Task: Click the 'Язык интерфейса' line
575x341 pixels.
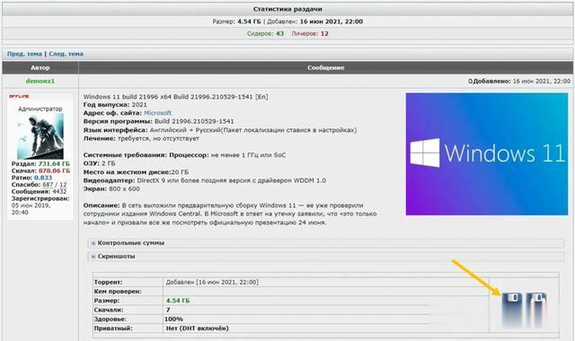Action: coord(220,130)
